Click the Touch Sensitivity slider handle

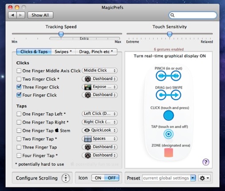[x=170, y=34]
